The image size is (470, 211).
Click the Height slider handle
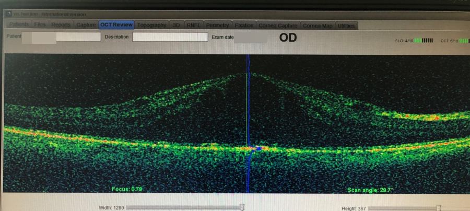pyautogui.click(x=438, y=208)
